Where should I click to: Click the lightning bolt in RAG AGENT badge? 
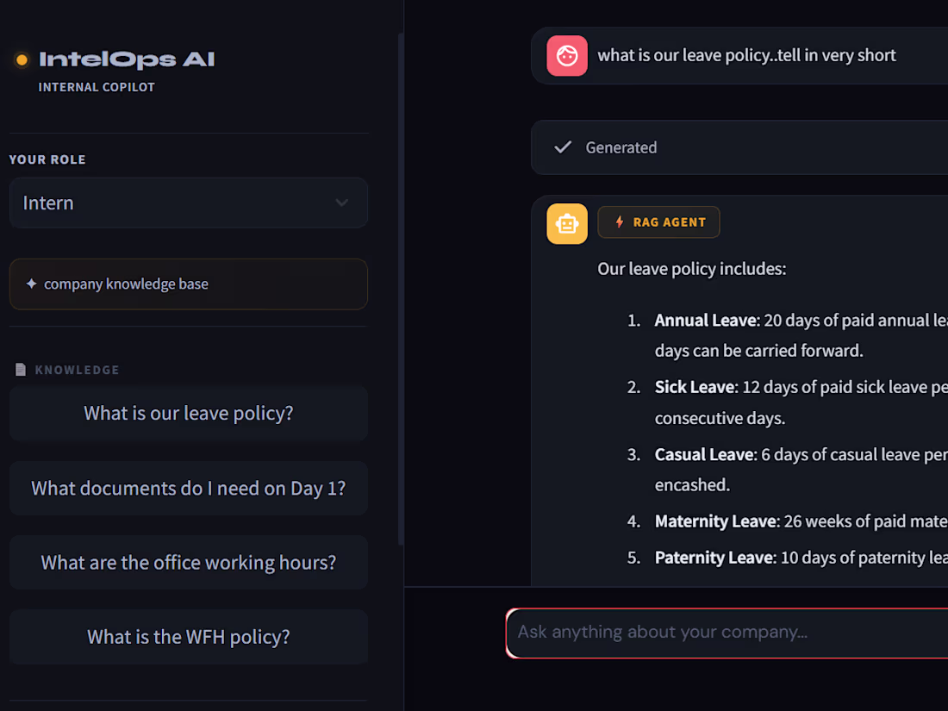click(620, 221)
